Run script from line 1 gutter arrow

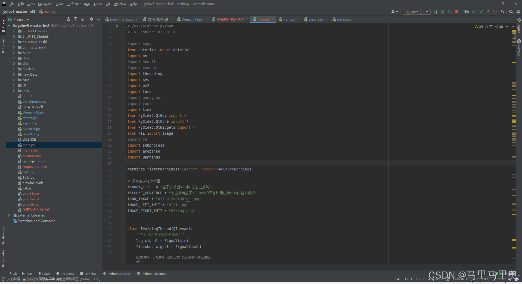[x=117, y=26]
